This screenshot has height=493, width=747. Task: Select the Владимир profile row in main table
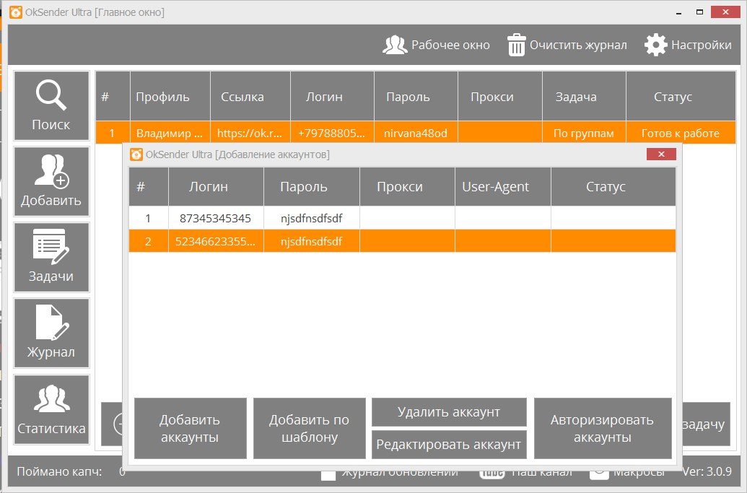click(x=170, y=133)
